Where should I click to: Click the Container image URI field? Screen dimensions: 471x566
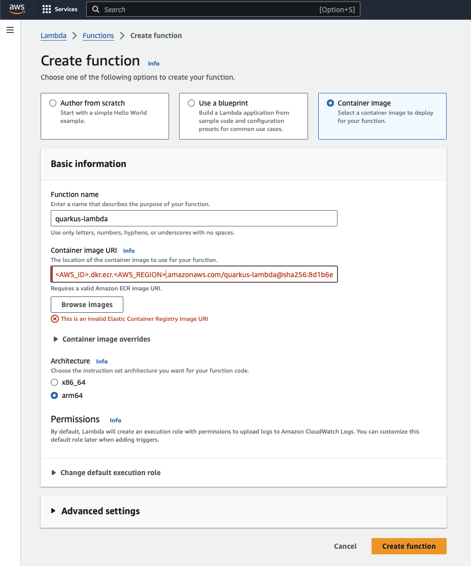pyautogui.click(x=194, y=274)
